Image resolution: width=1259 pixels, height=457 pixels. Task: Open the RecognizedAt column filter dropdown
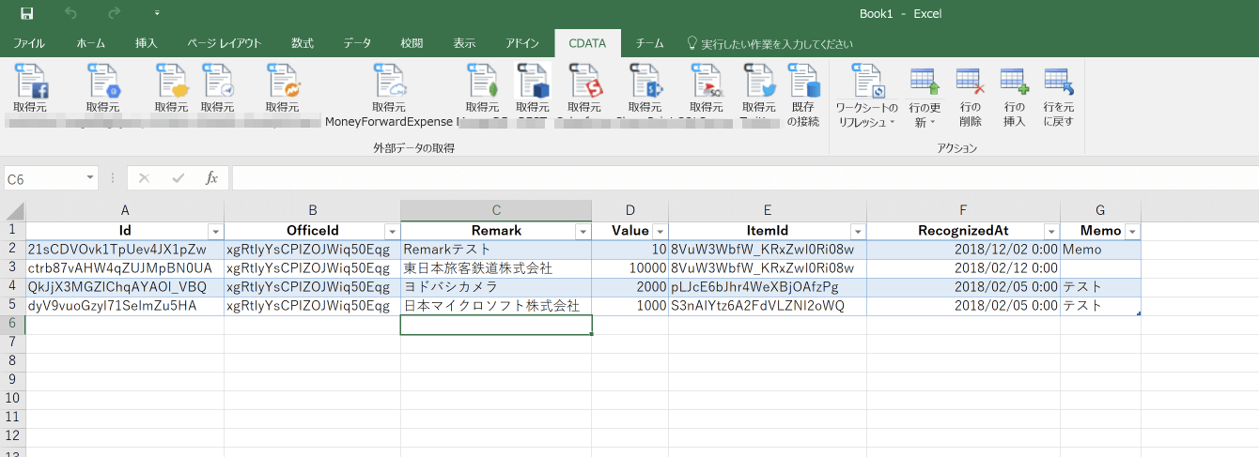click(1050, 232)
